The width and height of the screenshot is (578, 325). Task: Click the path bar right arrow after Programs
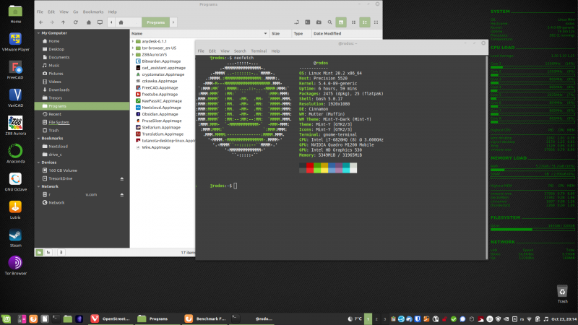point(173,22)
